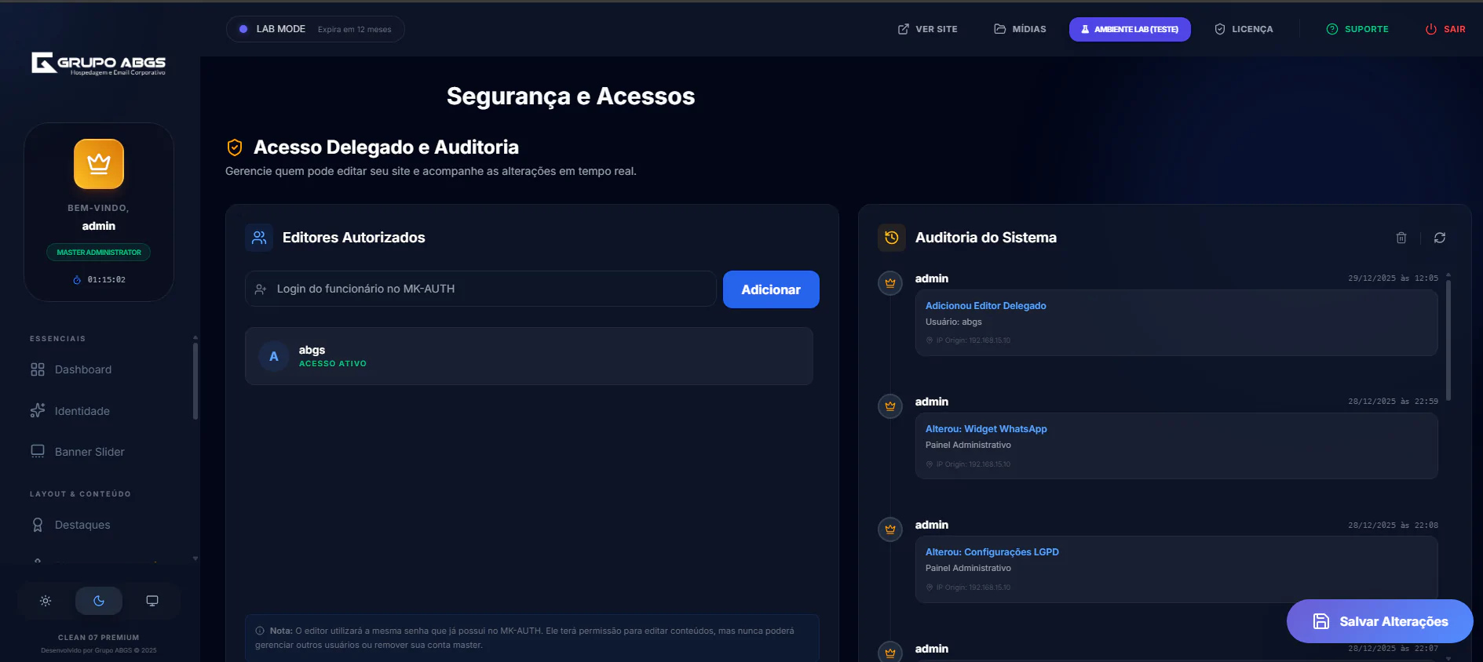
Task: Open Ver Site link in top bar
Action: [928, 29]
